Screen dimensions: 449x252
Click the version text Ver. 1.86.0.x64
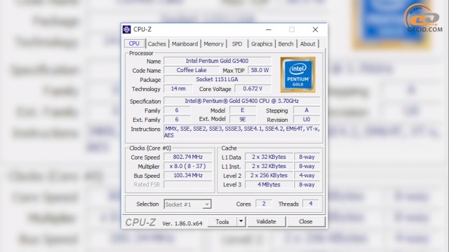[182, 223]
